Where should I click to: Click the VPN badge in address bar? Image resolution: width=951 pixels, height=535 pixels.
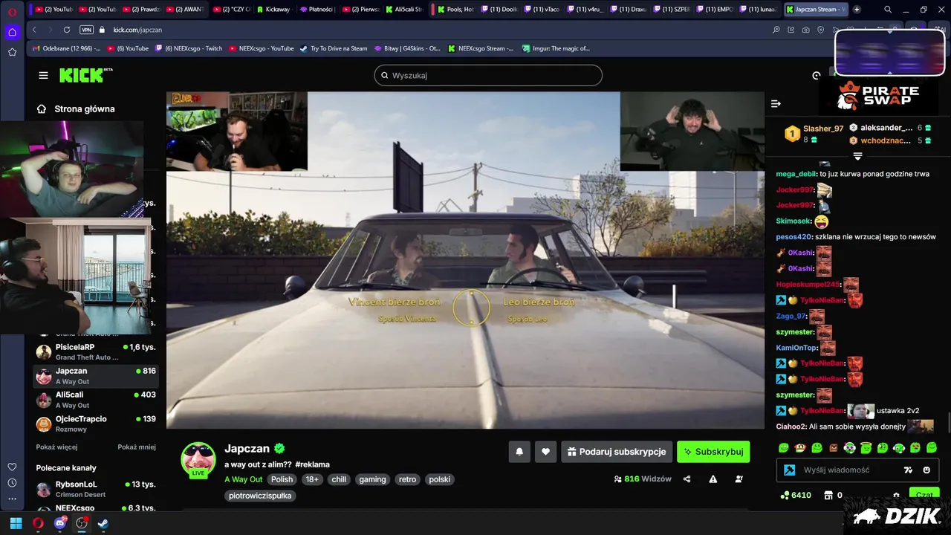coord(86,30)
